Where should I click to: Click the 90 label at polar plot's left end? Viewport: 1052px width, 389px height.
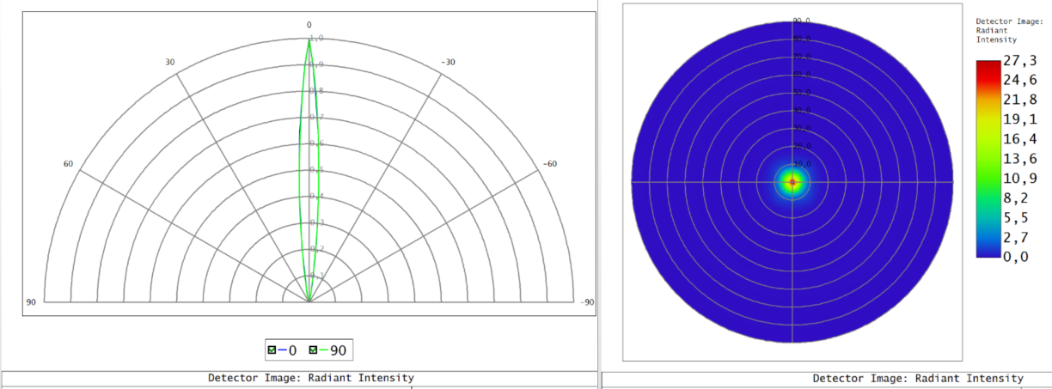pyautogui.click(x=31, y=302)
